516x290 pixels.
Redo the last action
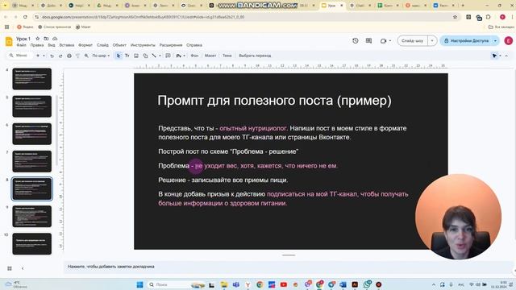[60, 56]
